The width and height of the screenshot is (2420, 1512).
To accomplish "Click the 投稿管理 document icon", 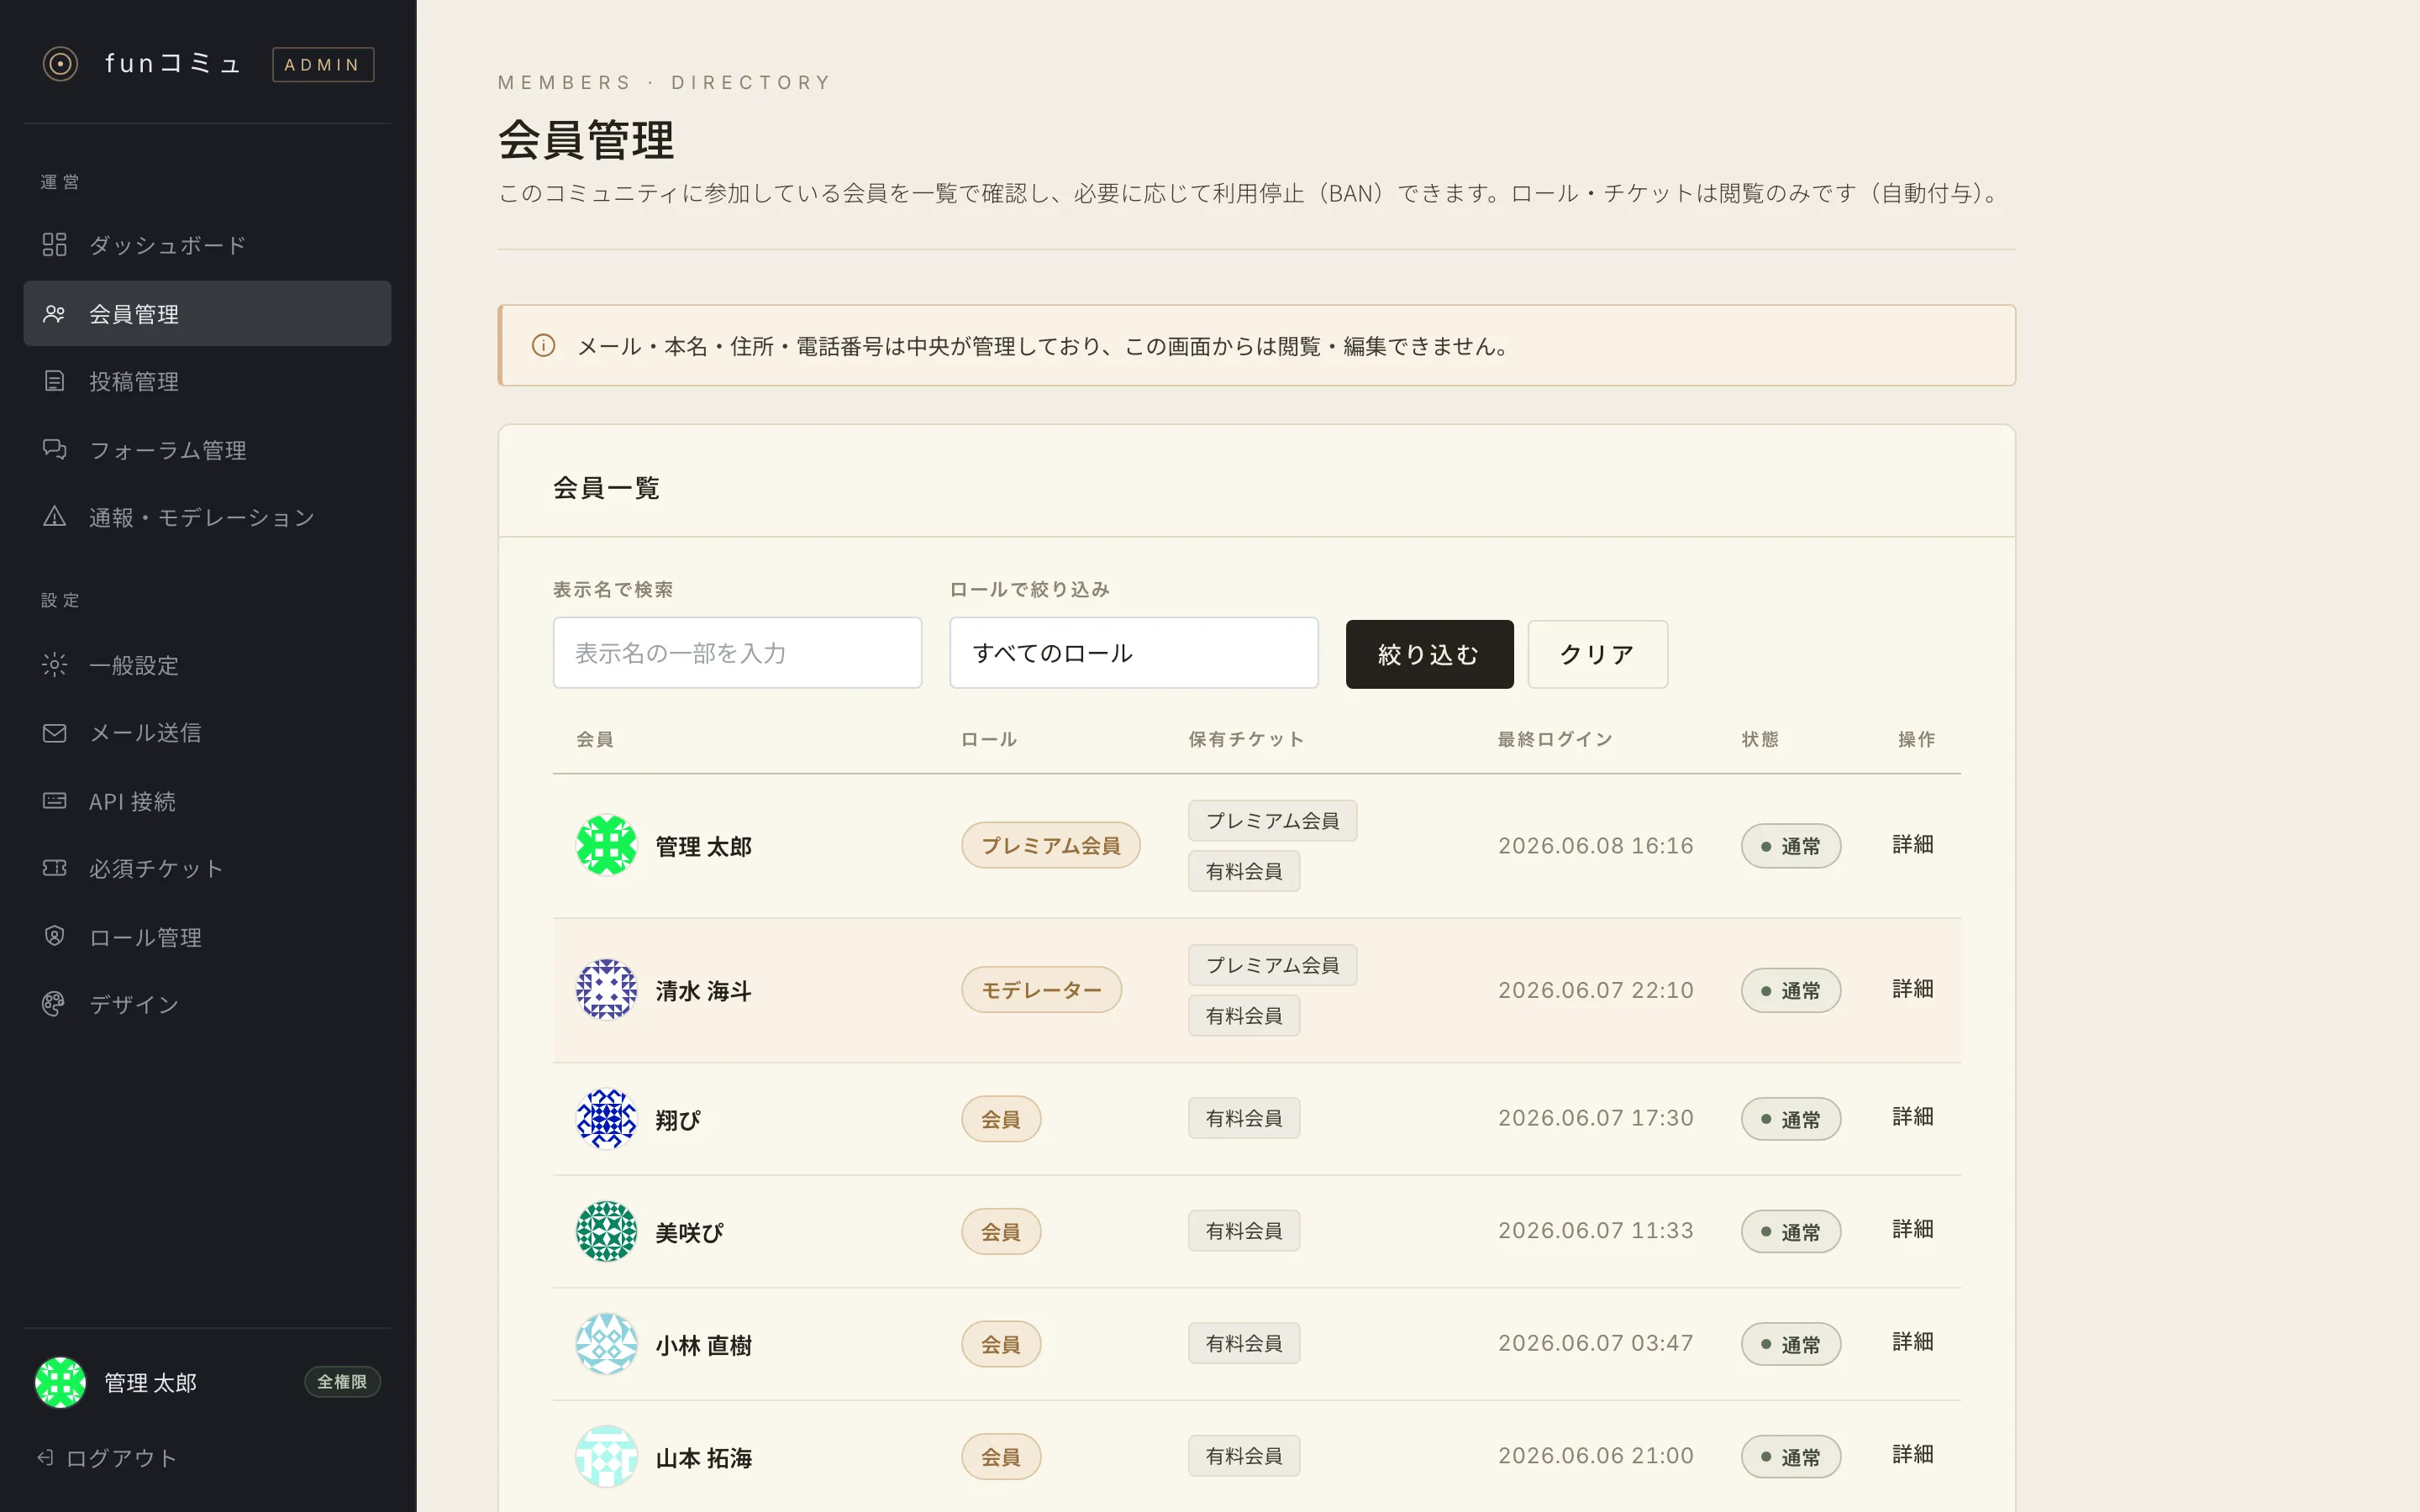I will pos(55,381).
